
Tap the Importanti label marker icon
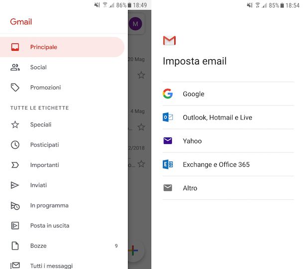click(15, 165)
